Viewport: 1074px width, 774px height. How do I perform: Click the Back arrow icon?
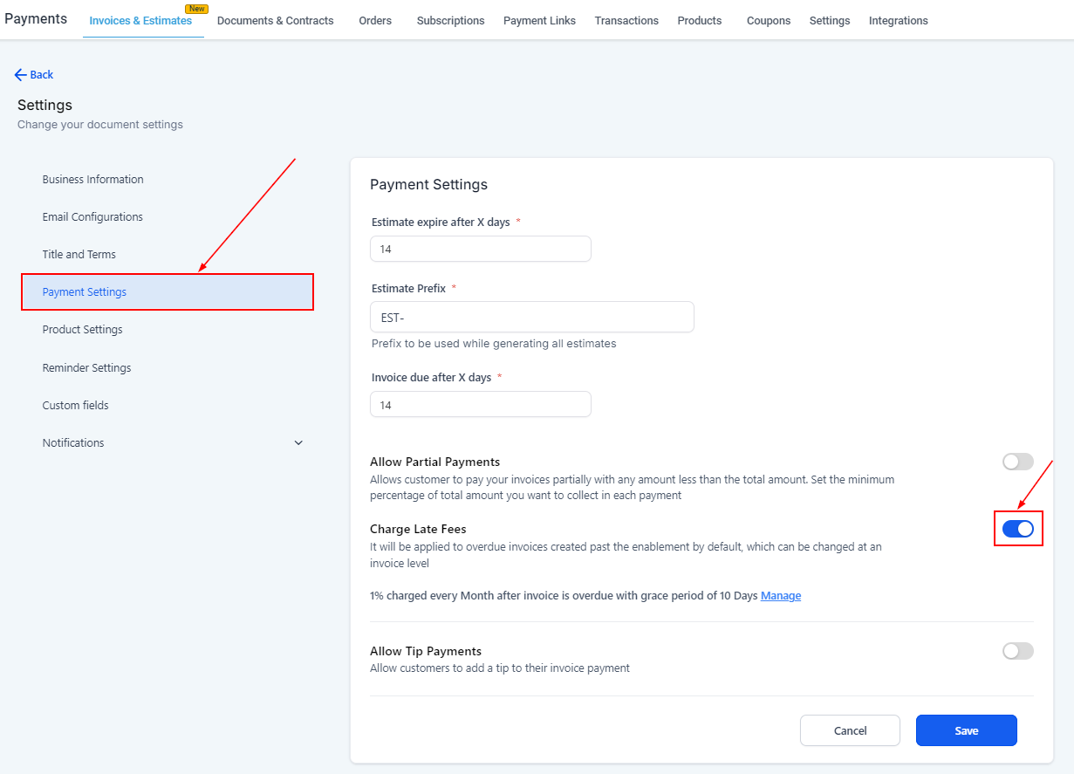(x=21, y=75)
